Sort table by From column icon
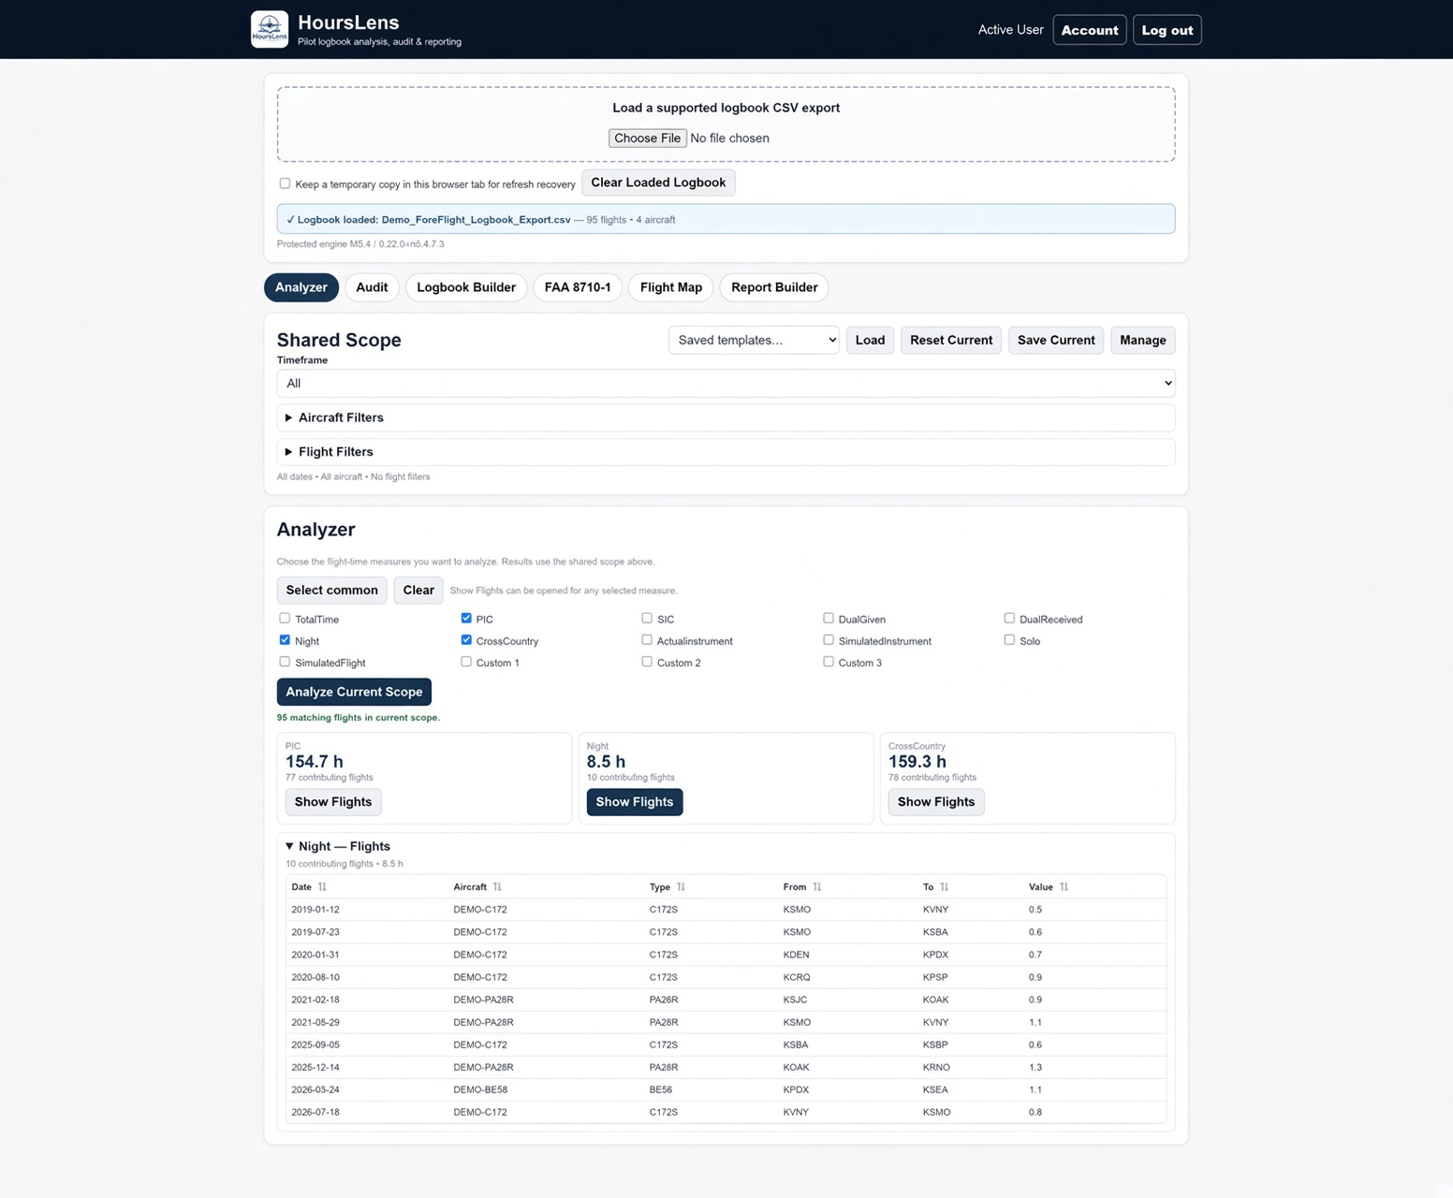 click(816, 886)
